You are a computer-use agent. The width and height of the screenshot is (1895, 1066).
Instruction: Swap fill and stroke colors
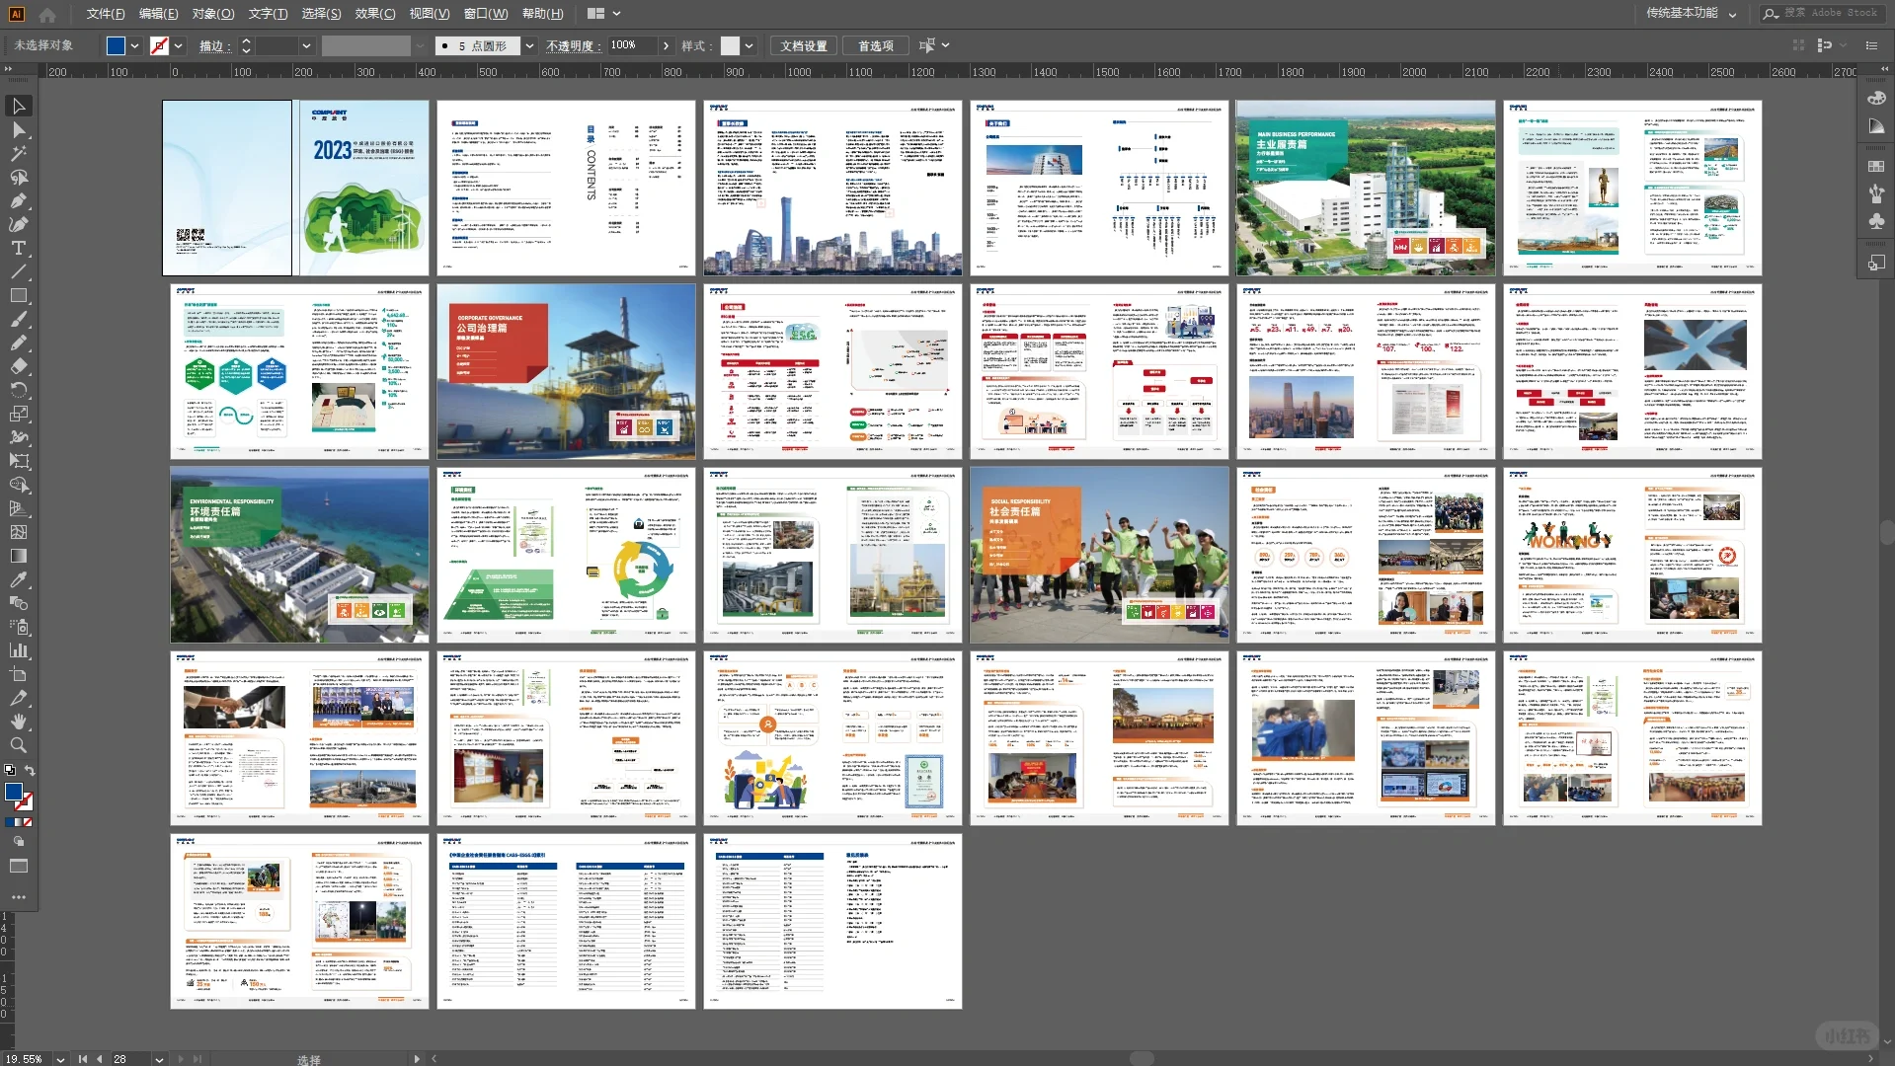pos(30,770)
